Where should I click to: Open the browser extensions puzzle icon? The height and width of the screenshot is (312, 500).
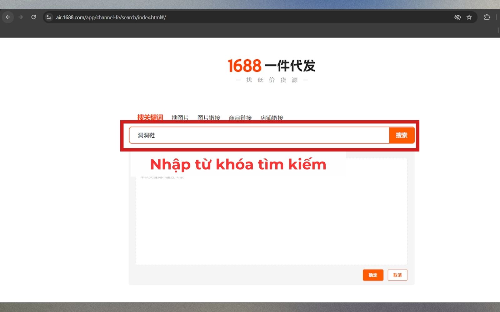(x=487, y=17)
